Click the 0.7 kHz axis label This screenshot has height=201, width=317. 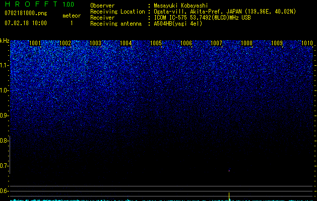[x=4, y=166]
